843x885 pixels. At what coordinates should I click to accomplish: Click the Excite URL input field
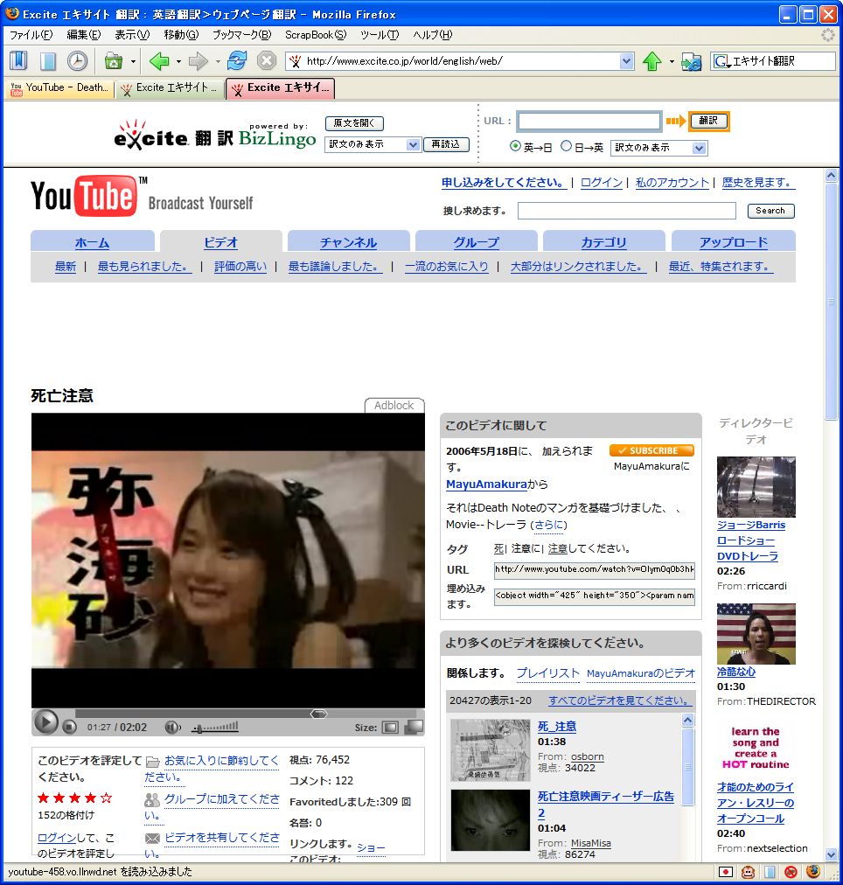[x=589, y=121]
